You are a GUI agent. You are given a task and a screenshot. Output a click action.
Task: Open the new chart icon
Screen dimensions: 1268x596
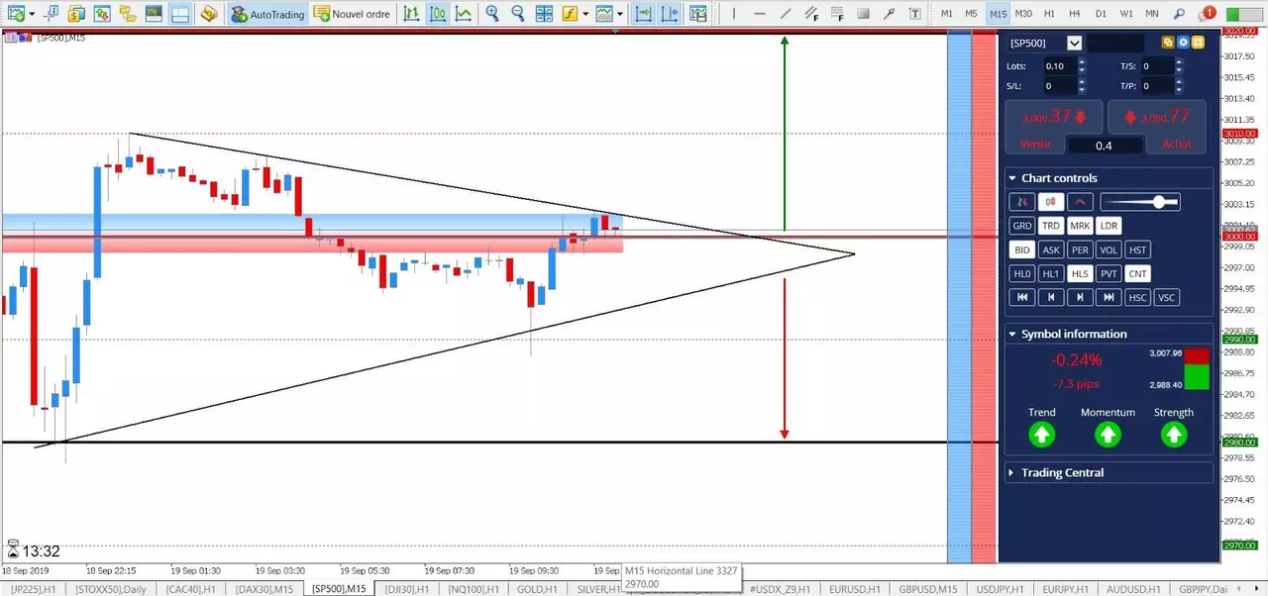pyautogui.click(x=16, y=14)
